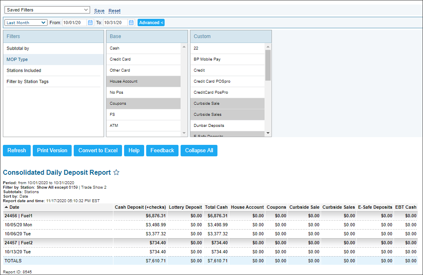Click the Convert to Excel button

(97, 151)
